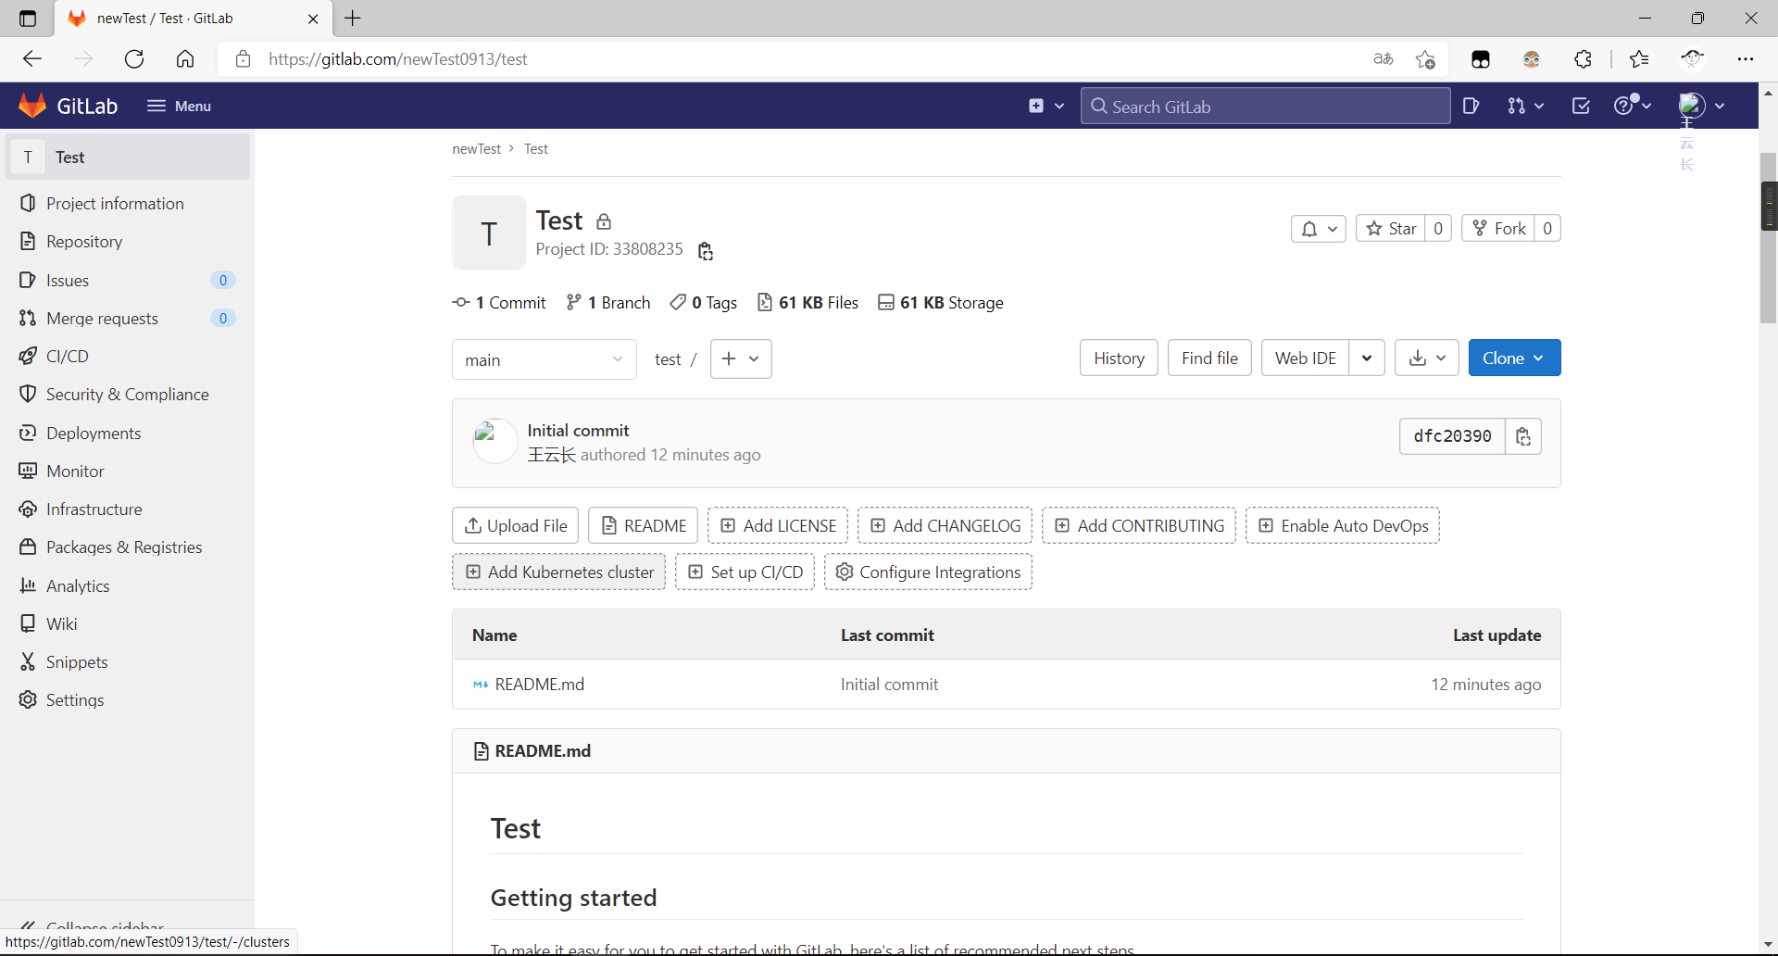The width and height of the screenshot is (1778, 956).
Task: Open Merge requests in the sidebar
Action: 102,319
